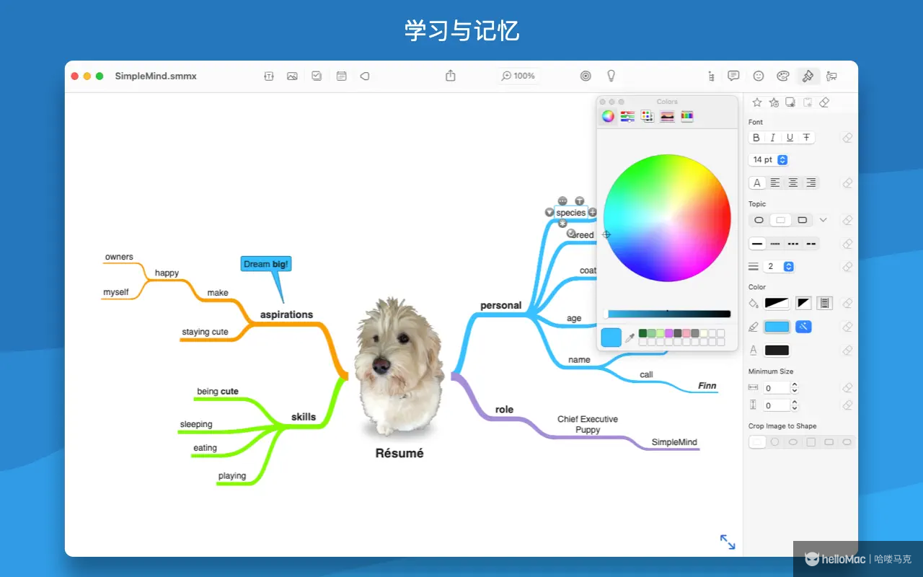The height and width of the screenshot is (577, 923).
Task: Click the blue stroke color swatch
Action: (777, 327)
